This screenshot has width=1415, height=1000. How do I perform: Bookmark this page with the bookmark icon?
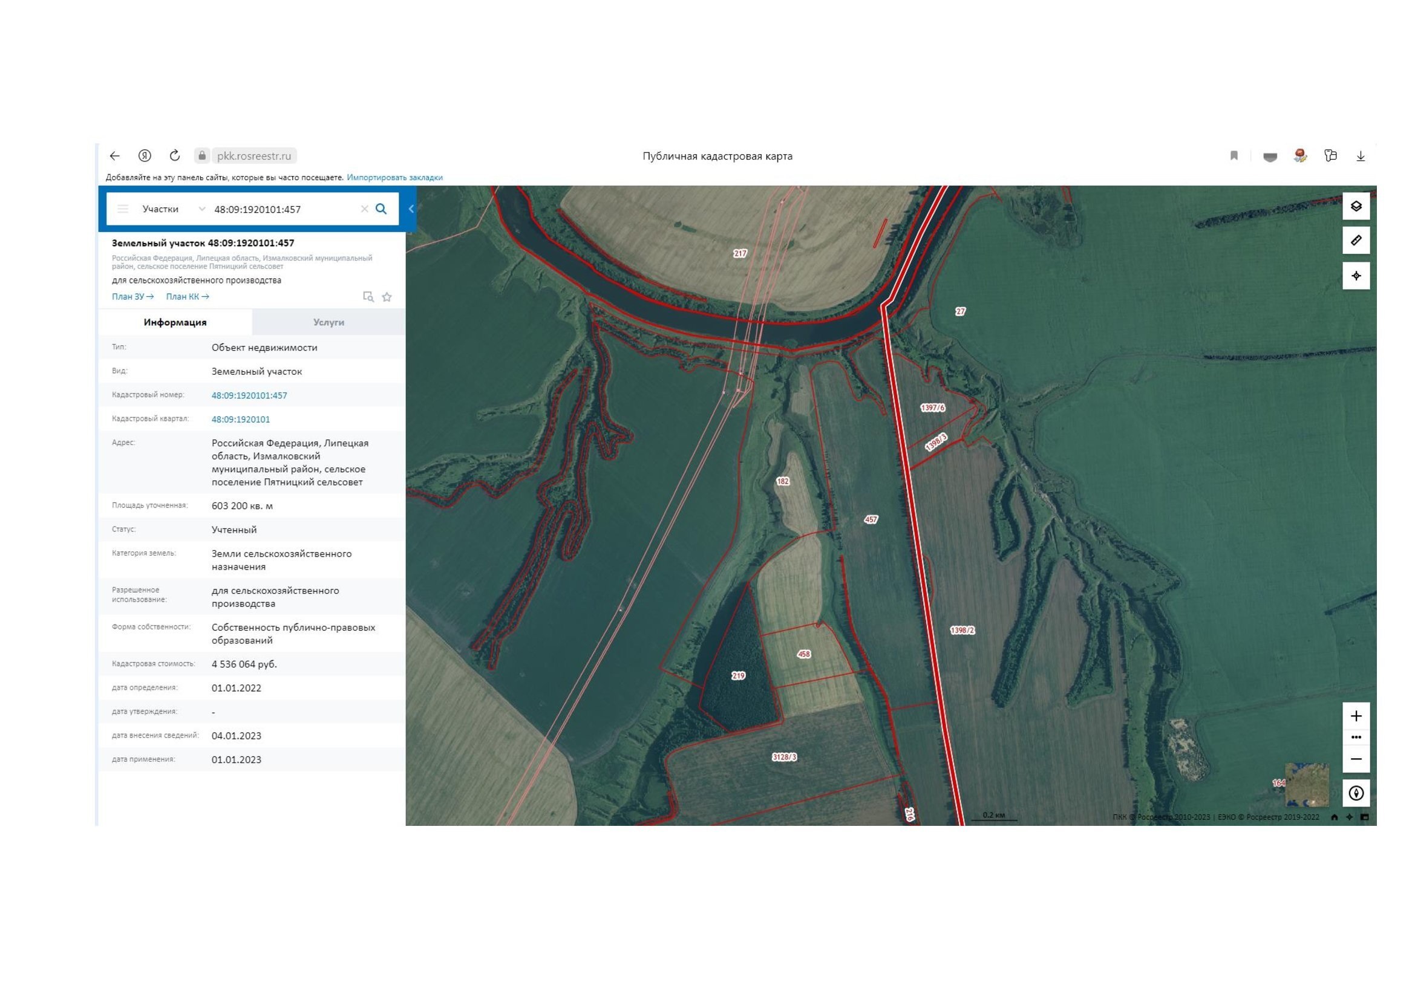coord(1234,156)
